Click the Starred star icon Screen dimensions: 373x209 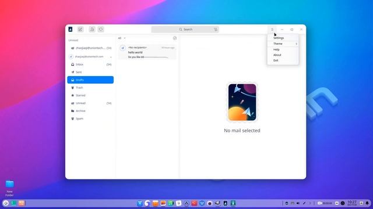tap(72, 95)
